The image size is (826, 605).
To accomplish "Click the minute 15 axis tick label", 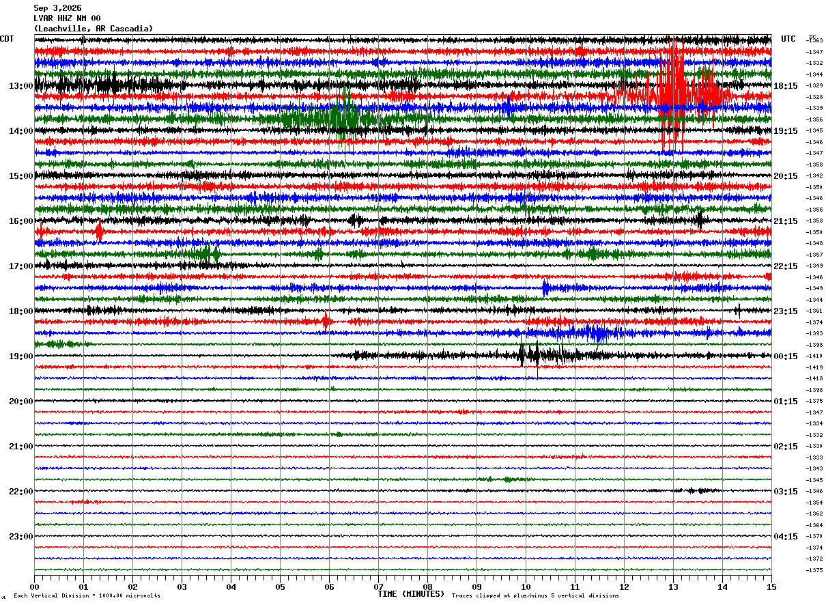I will tap(771, 587).
